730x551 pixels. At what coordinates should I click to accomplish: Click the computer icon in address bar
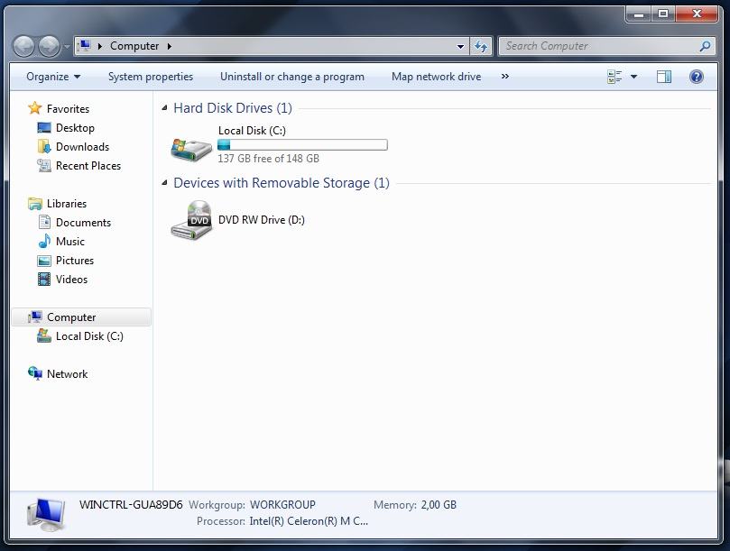(85, 46)
